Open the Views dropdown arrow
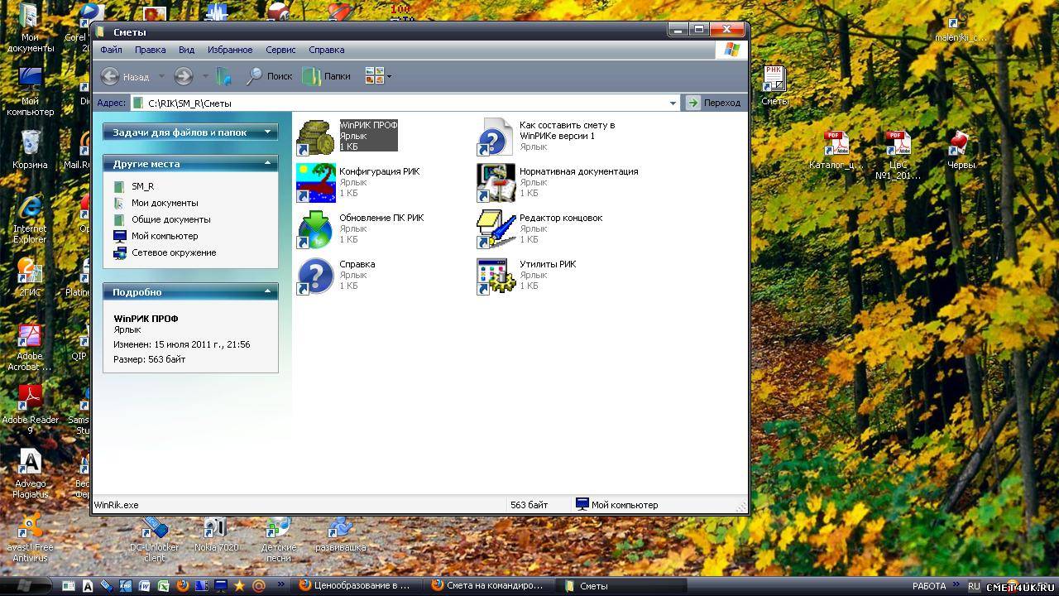The height and width of the screenshot is (596, 1059). pos(389,77)
